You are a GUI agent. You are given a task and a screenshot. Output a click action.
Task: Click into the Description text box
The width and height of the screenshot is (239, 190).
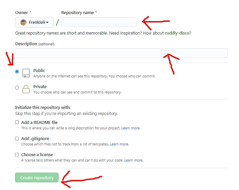(121, 53)
